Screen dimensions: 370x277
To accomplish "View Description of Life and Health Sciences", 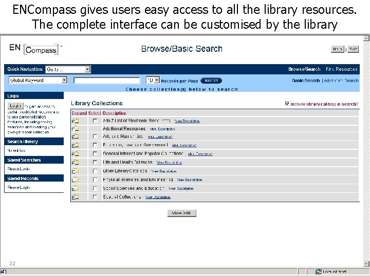I will pos(169,163).
